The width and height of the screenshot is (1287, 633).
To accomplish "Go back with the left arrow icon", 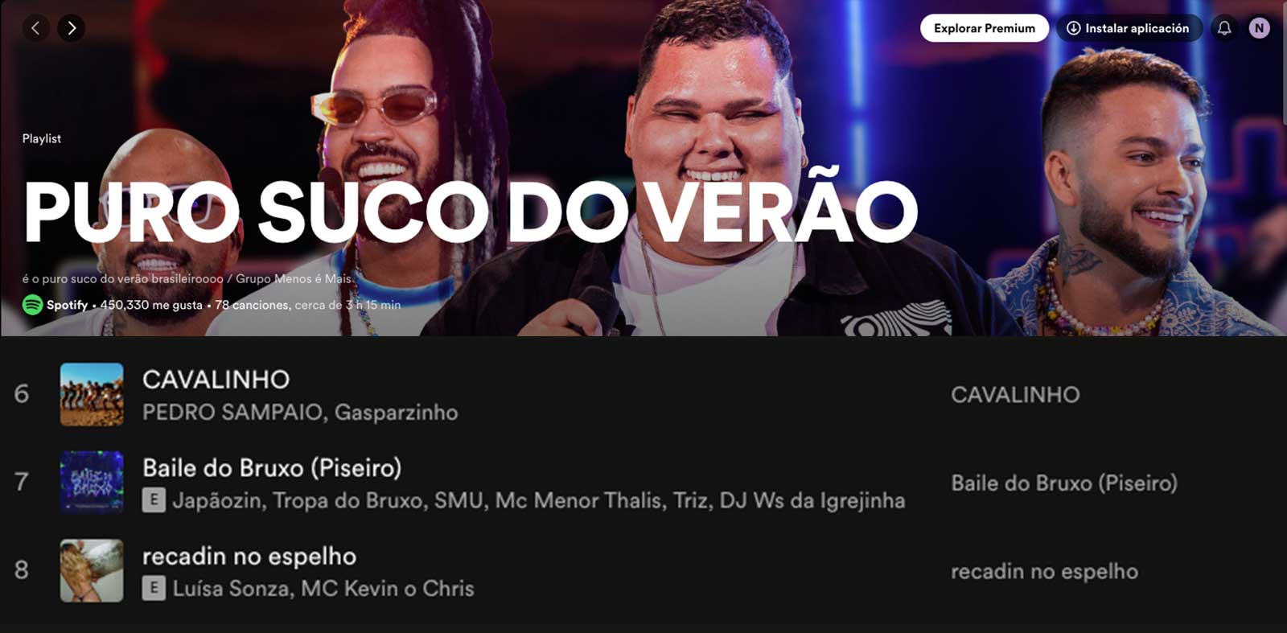I will point(35,28).
